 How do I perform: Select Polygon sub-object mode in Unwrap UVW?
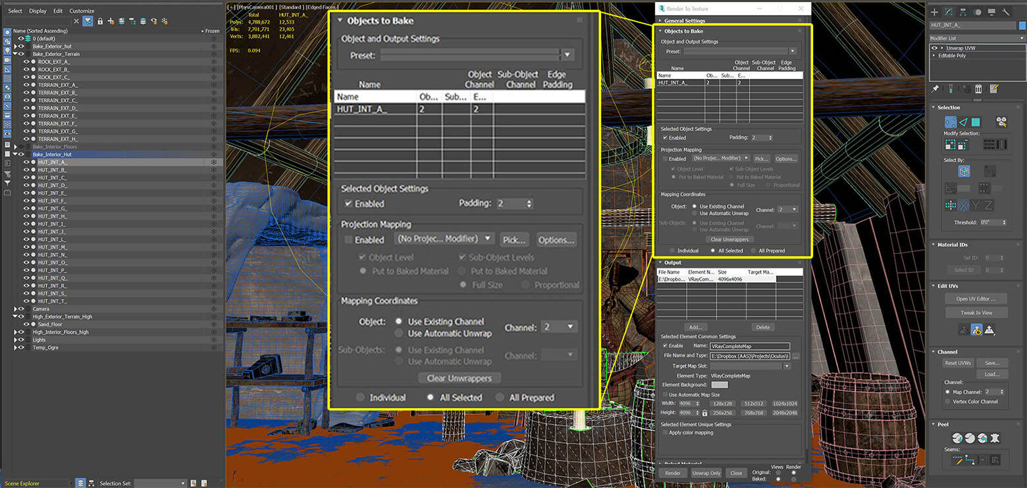click(976, 122)
